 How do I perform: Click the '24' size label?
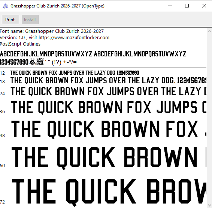(2, 94)
